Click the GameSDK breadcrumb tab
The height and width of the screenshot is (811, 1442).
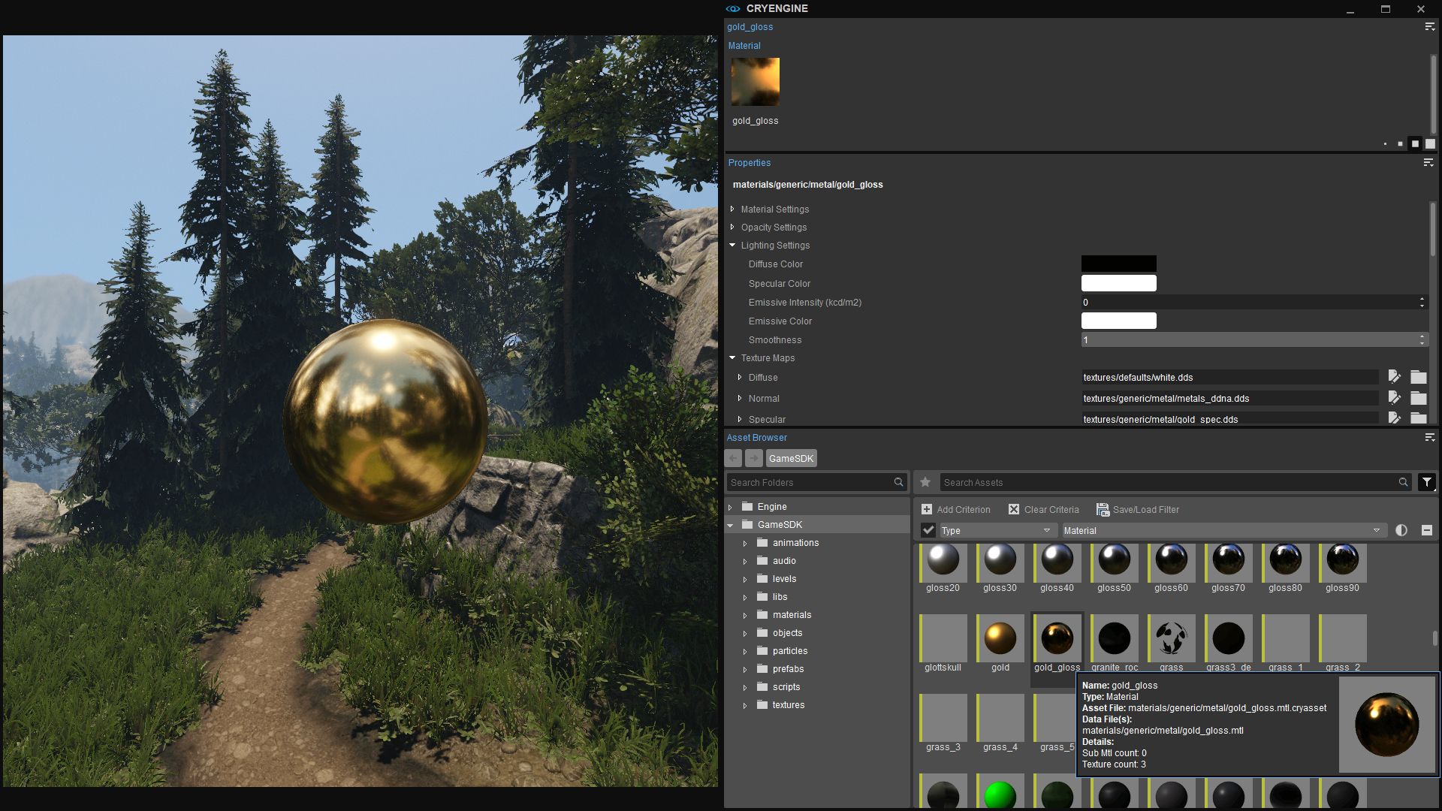coord(791,458)
